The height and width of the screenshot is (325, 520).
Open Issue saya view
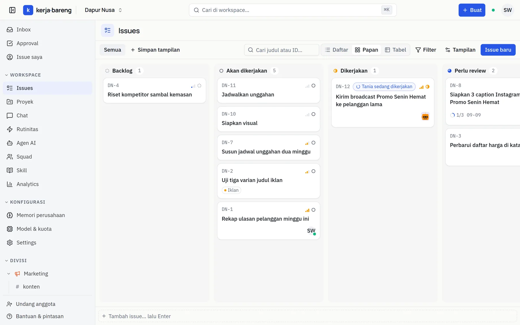click(x=47, y=57)
